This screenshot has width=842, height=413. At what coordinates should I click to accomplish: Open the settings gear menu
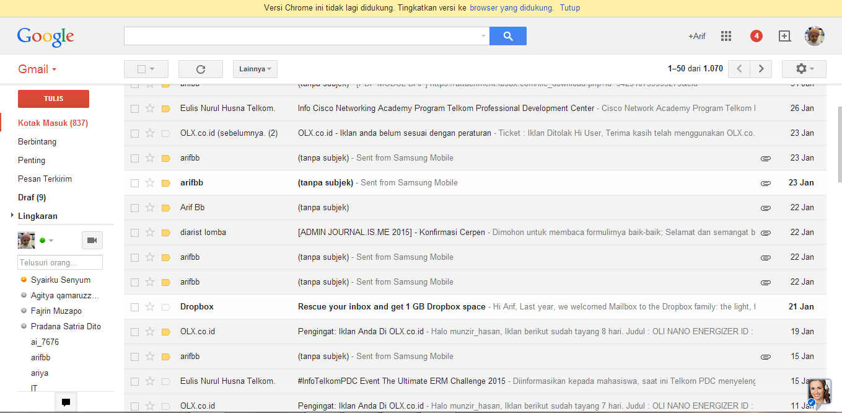pos(804,69)
